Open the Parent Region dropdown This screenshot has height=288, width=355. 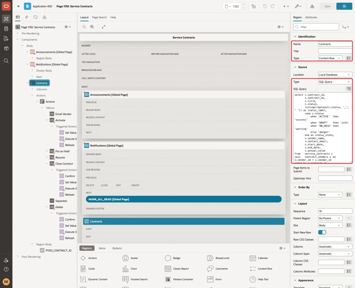[x=330, y=218]
